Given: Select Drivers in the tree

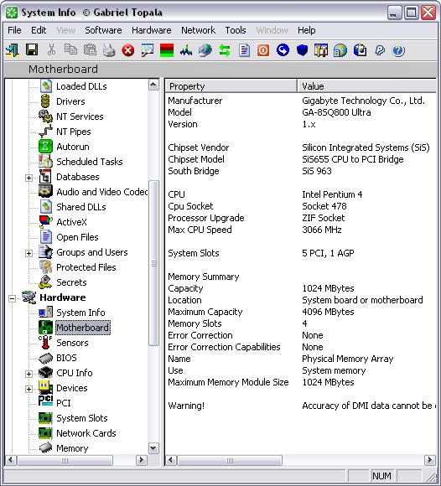Looking at the screenshot, I should [70, 101].
